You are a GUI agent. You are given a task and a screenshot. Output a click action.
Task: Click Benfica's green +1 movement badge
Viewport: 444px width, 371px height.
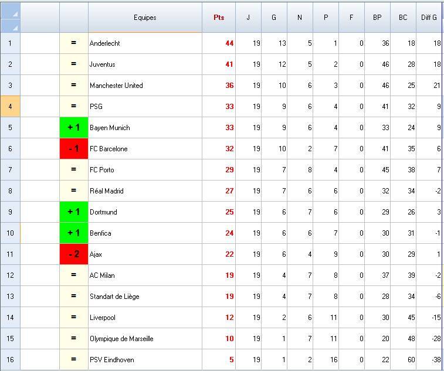(74, 233)
